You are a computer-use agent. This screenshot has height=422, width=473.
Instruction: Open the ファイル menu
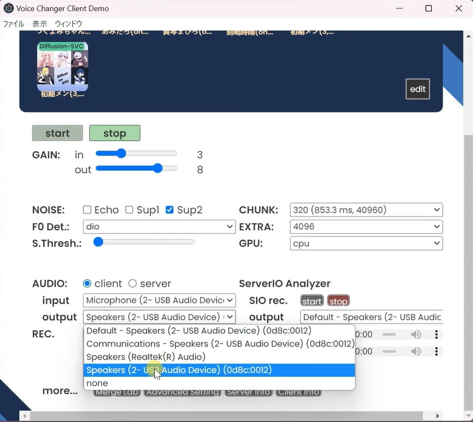coord(14,24)
